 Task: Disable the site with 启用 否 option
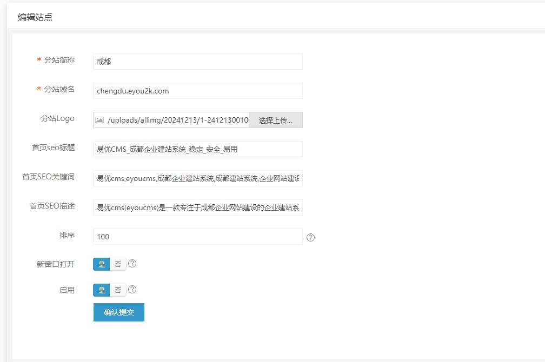pos(118,290)
